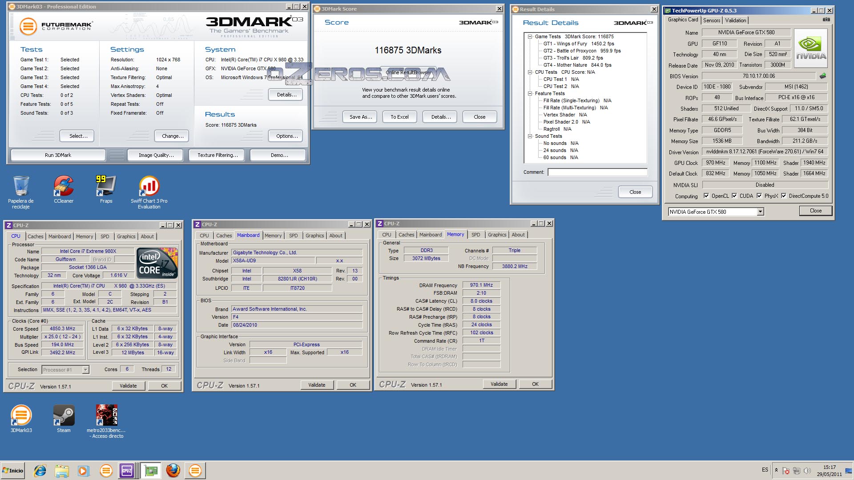
Task: Click To Excel button
Action: click(x=399, y=117)
